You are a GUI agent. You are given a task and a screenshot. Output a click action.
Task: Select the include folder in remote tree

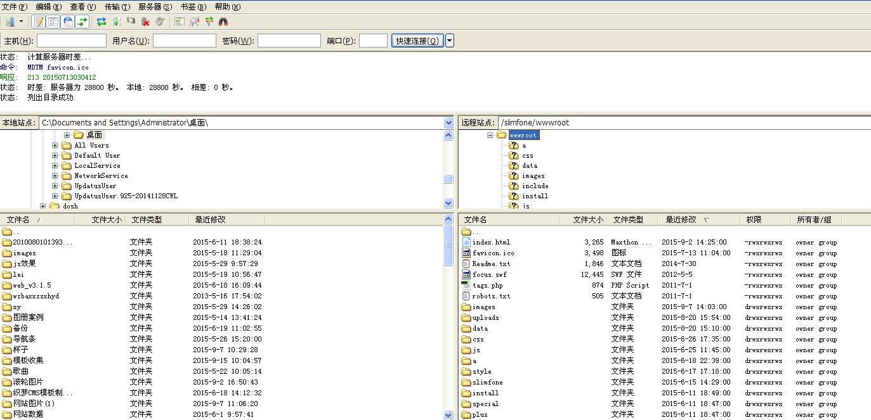point(535,186)
